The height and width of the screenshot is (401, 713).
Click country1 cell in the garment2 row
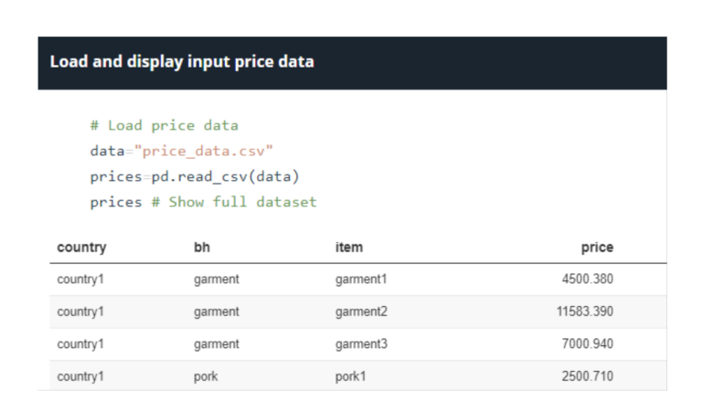(x=80, y=311)
